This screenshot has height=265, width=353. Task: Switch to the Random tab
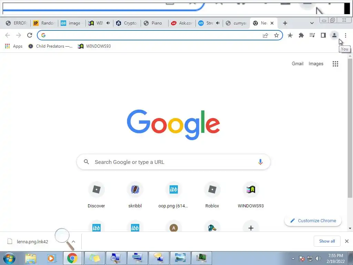pos(44,23)
